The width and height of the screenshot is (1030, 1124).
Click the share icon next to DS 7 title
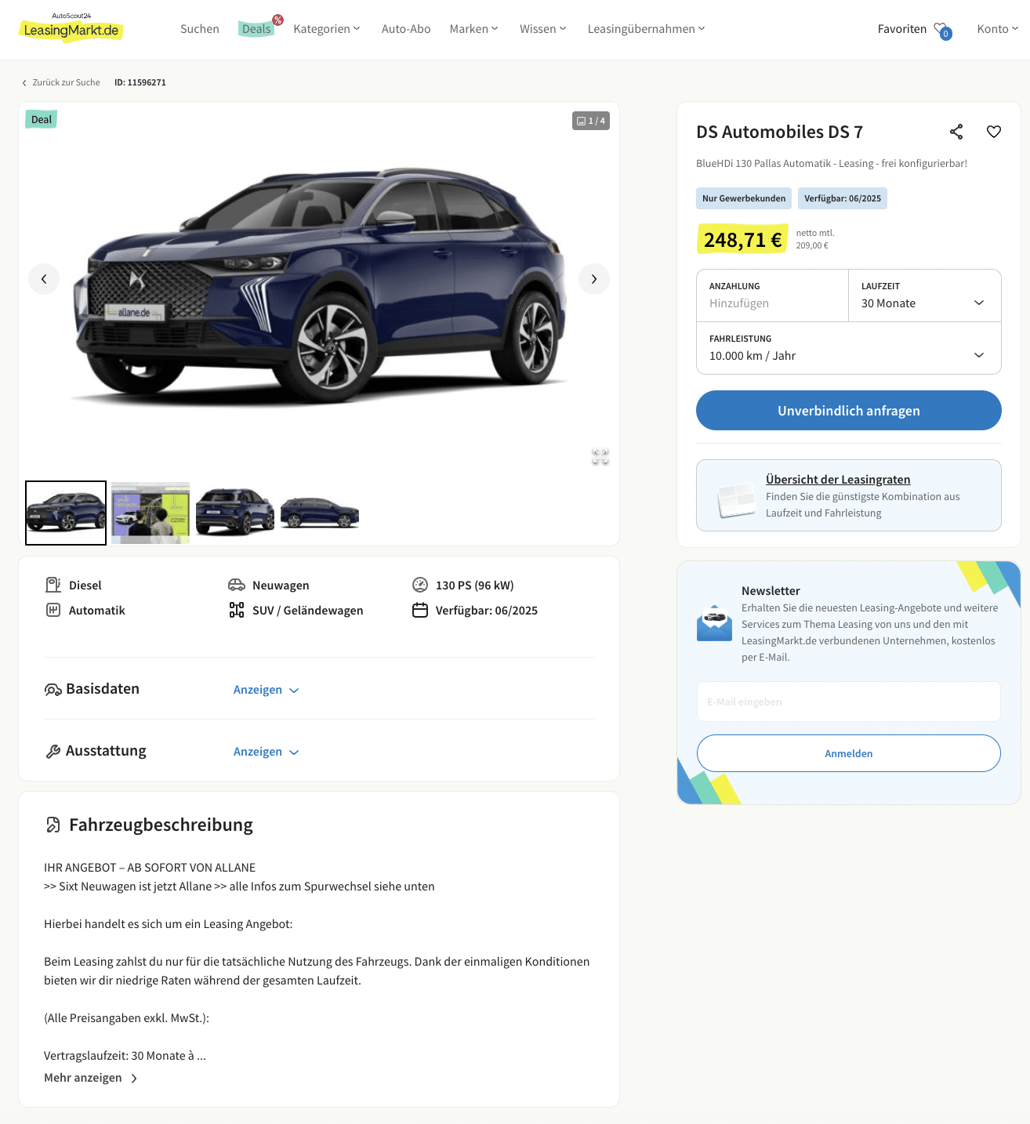pyautogui.click(x=956, y=132)
